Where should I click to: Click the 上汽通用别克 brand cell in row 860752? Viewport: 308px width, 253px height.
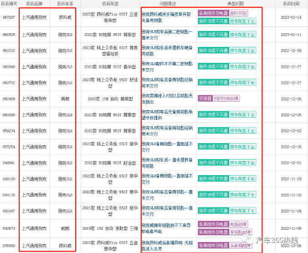click(x=34, y=83)
